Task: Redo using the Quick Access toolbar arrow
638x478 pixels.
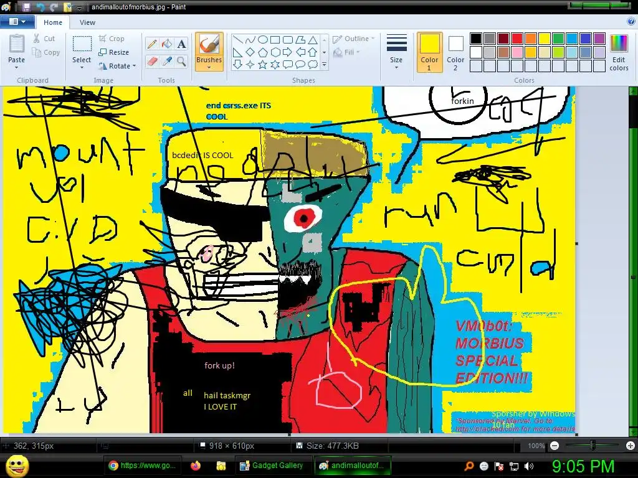Action: tap(54, 7)
